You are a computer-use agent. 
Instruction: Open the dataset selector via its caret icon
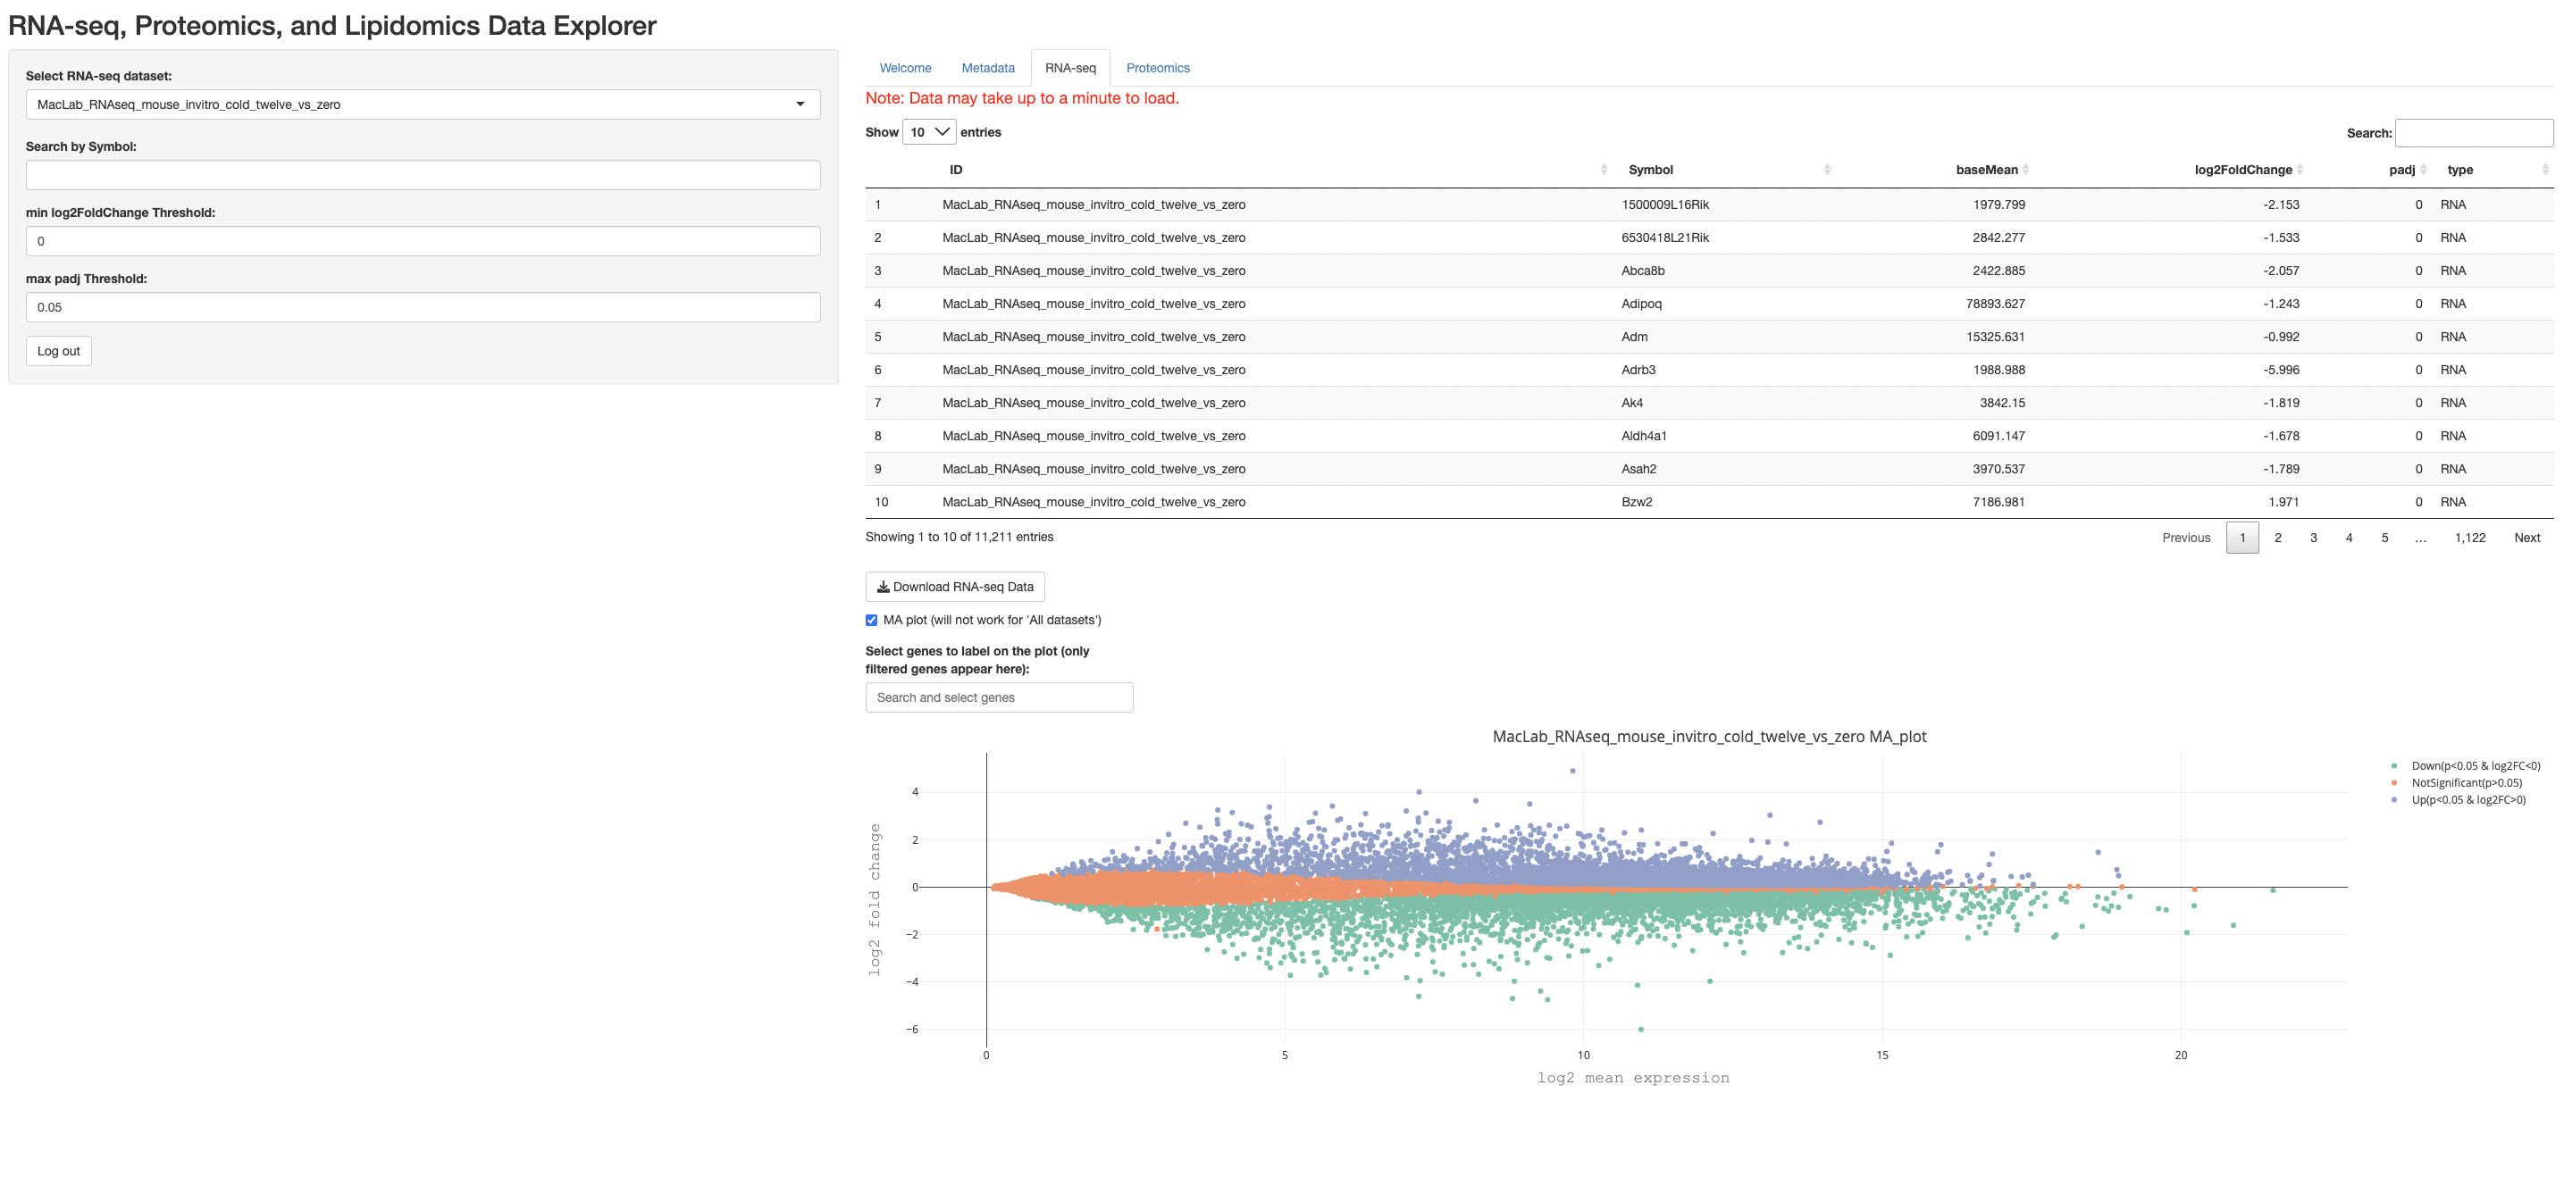801,104
